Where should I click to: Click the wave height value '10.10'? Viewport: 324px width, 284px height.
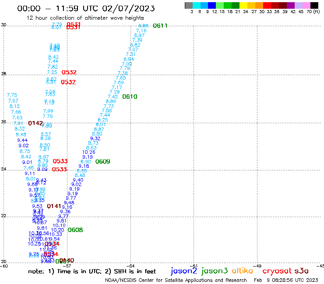[59, 225]
